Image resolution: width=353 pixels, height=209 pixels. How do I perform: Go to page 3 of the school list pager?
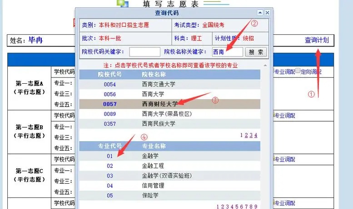click(251, 135)
